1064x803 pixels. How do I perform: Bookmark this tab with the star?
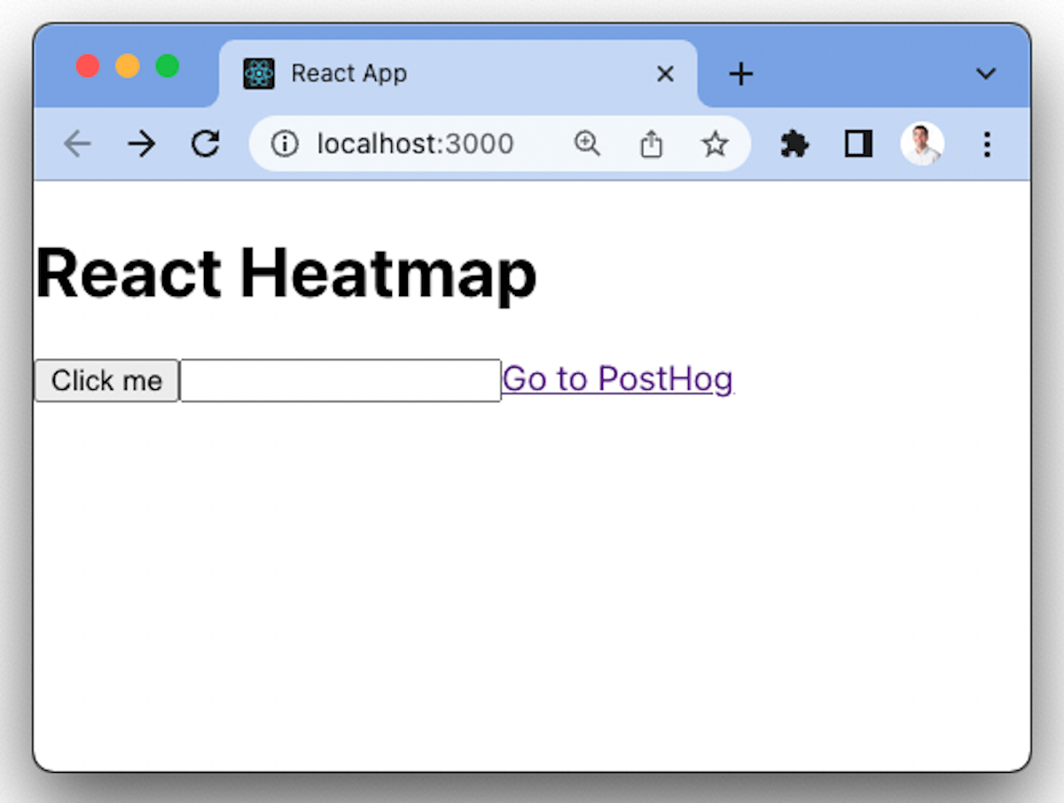[x=715, y=144]
